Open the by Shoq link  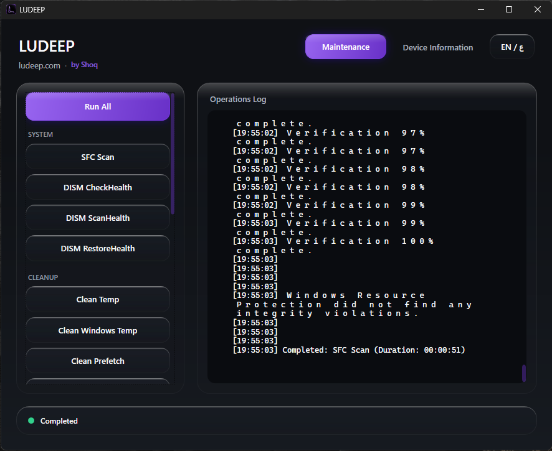click(x=84, y=65)
